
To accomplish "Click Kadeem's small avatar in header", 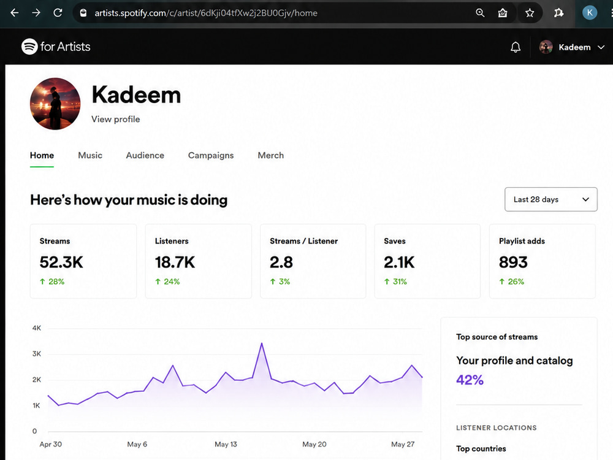I will [x=546, y=47].
